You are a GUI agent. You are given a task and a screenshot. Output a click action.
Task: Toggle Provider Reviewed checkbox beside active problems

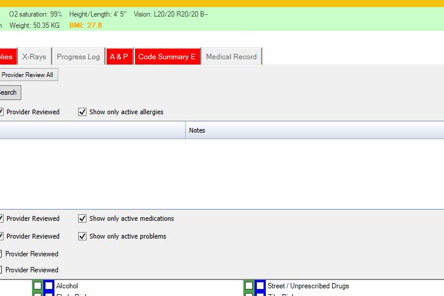(1, 236)
